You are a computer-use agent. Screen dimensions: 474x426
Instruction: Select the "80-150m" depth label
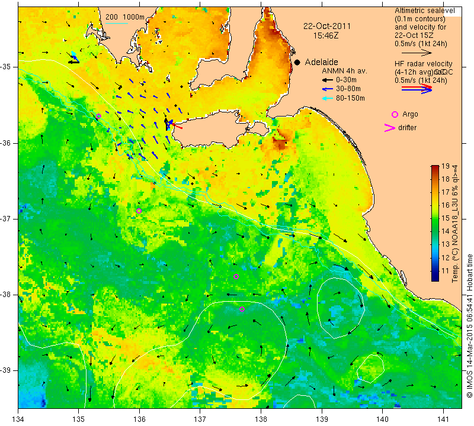click(x=350, y=98)
